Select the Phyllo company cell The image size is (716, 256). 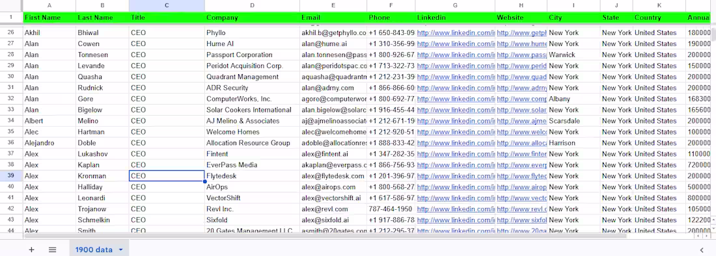(x=252, y=32)
